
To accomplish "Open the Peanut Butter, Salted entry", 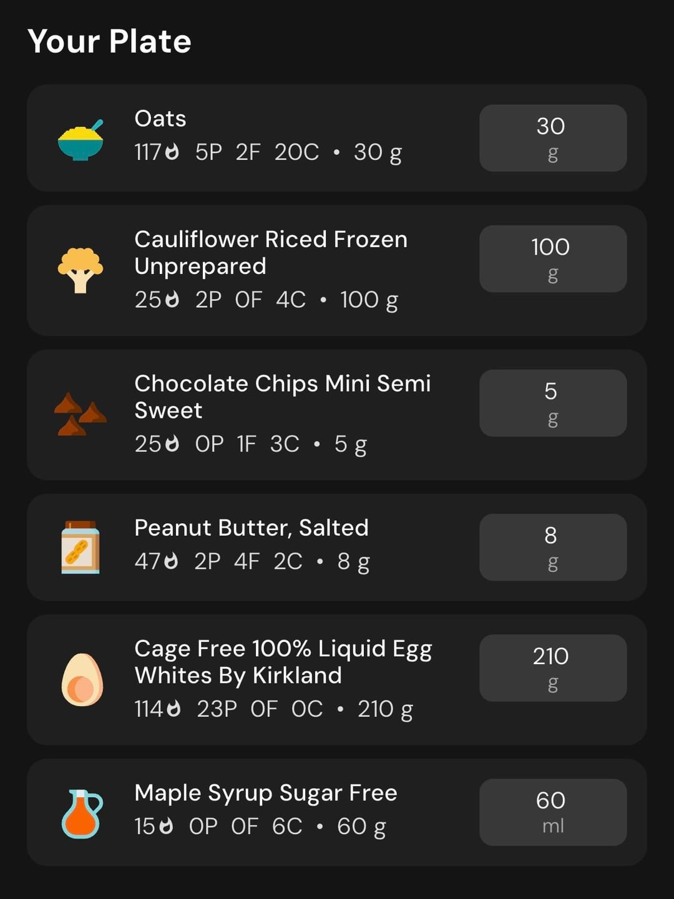I will pyautogui.click(x=252, y=528).
